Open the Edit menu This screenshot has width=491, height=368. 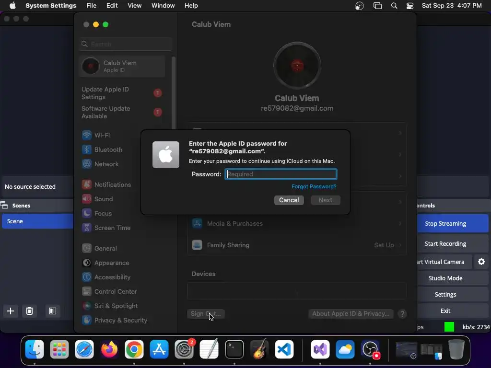(x=112, y=6)
